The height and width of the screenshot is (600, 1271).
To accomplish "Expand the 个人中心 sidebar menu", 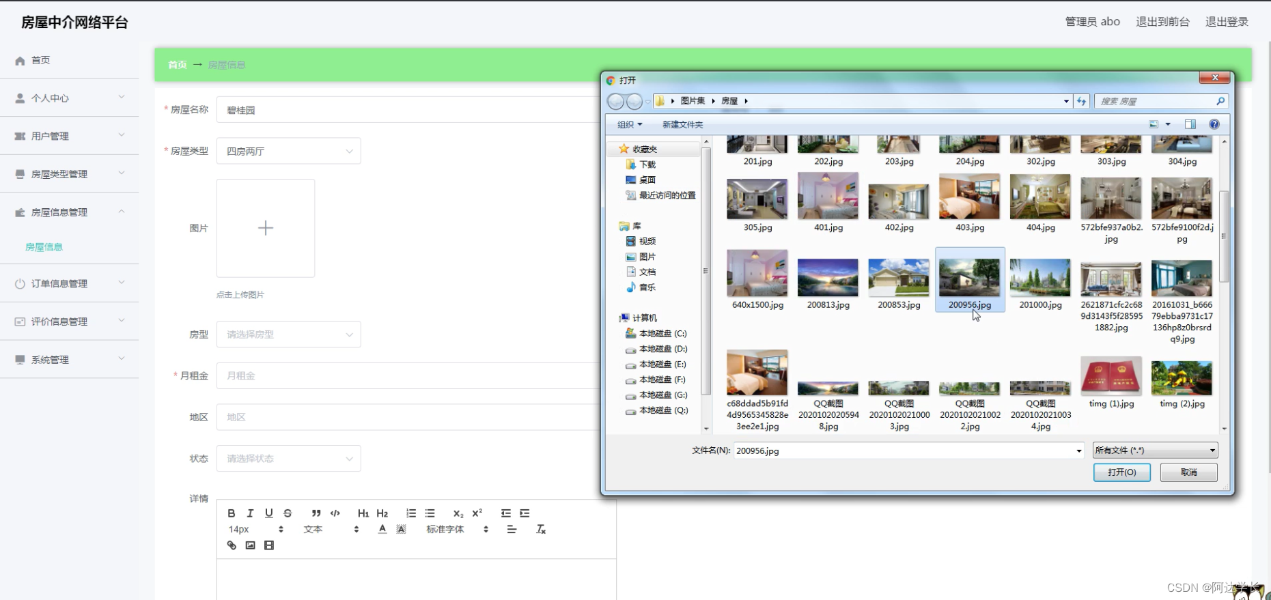I will pyautogui.click(x=69, y=98).
